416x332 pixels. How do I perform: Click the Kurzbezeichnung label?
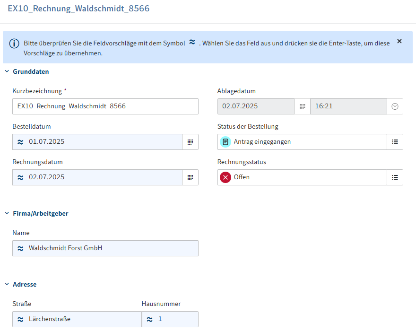pos(37,91)
